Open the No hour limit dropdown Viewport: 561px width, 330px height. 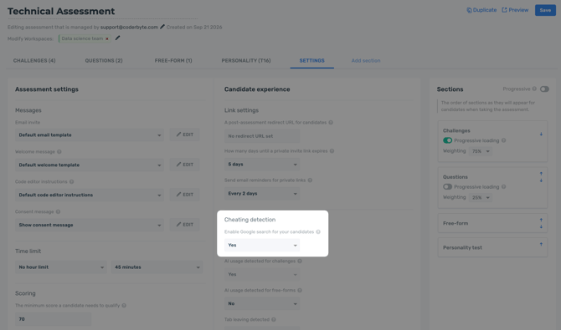(61, 267)
